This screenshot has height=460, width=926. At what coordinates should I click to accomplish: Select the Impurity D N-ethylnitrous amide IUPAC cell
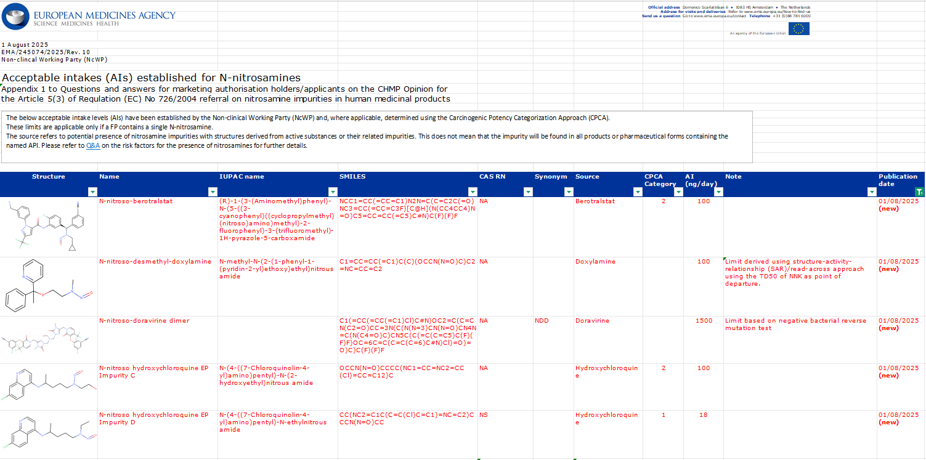pos(278,434)
